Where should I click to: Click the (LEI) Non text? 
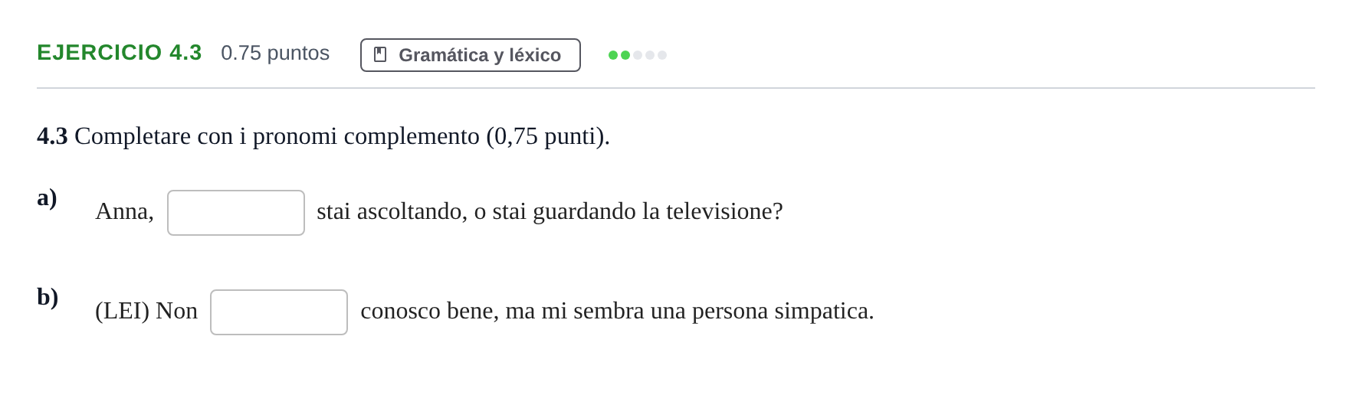(146, 311)
